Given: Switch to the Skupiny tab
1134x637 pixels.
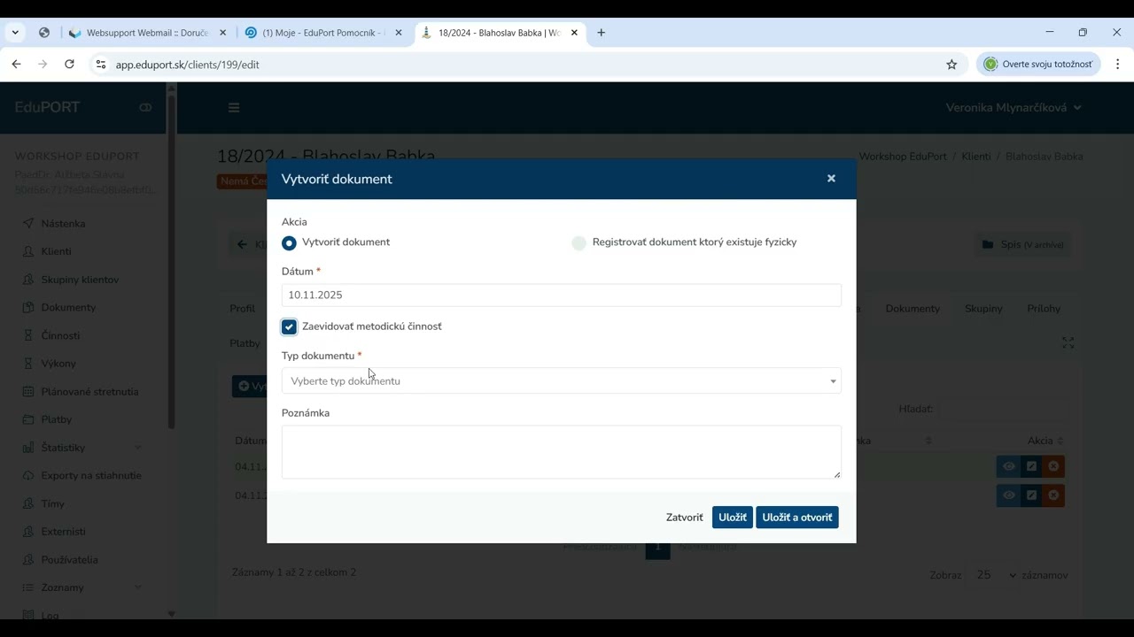Looking at the screenshot, I should (983, 309).
